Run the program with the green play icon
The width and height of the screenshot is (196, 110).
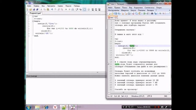tap(66, 9)
